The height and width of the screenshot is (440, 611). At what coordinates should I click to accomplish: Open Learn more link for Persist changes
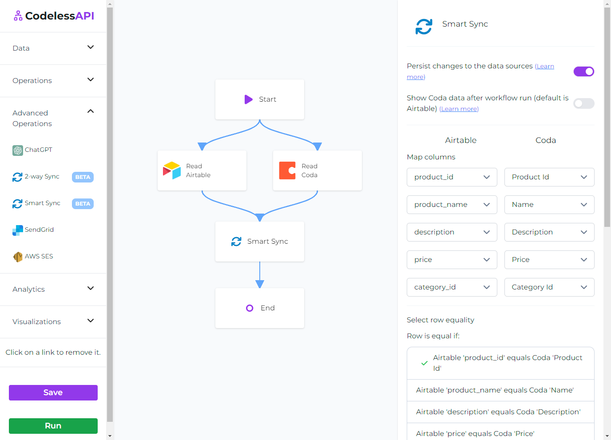[544, 67]
